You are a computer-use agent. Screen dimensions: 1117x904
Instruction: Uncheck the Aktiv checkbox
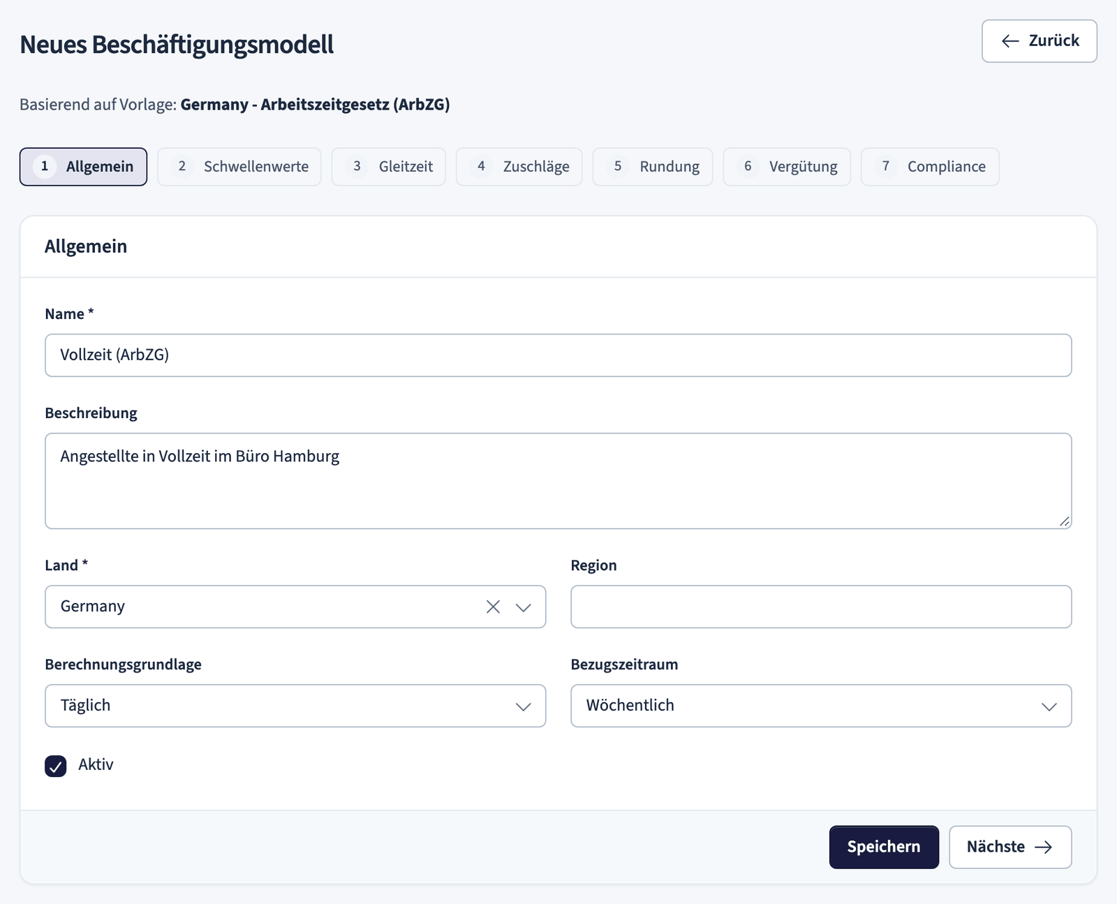coord(56,766)
